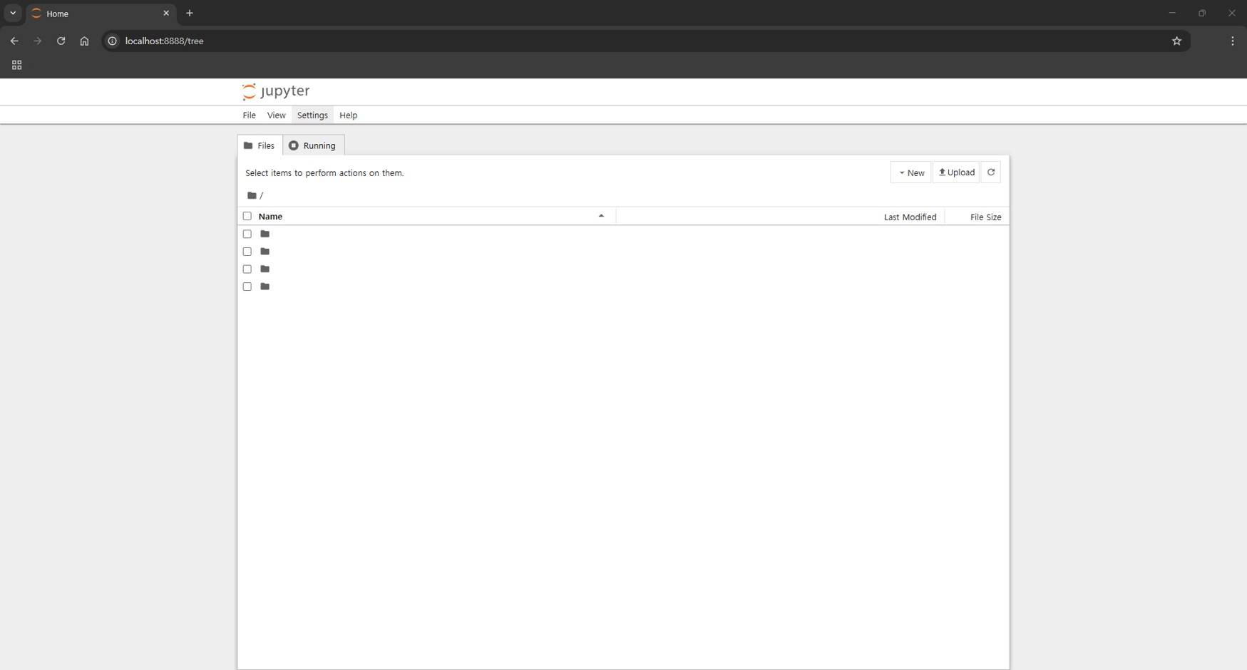Expand the browser tab search dropdown
This screenshot has width=1247, height=670.
(x=13, y=14)
